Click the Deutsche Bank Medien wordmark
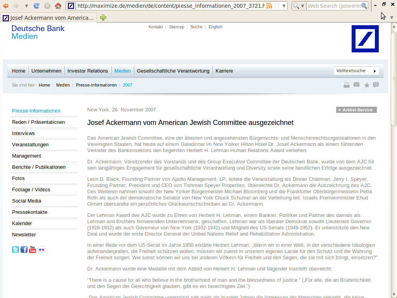The image size is (397, 298). 38,32
